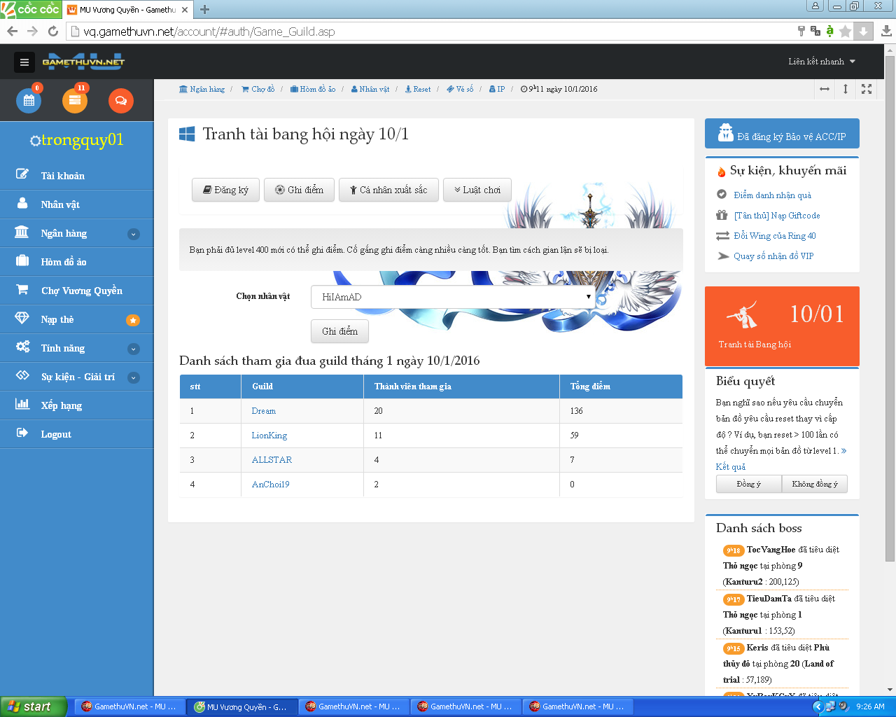The height and width of the screenshot is (717, 896).
Task: Open Reset in the top breadcrumb bar
Action: pos(419,89)
